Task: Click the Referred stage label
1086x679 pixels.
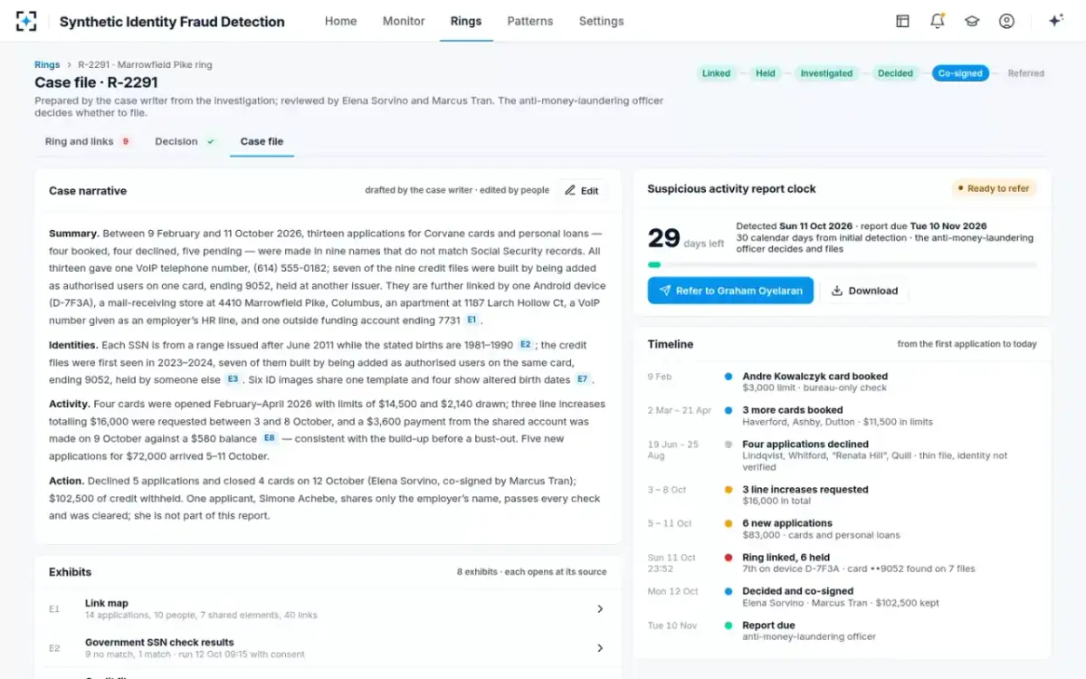Action: click(1025, 73)
